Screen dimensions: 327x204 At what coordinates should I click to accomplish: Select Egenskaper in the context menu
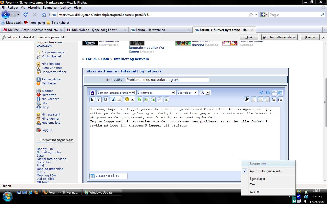coord(258,179)
